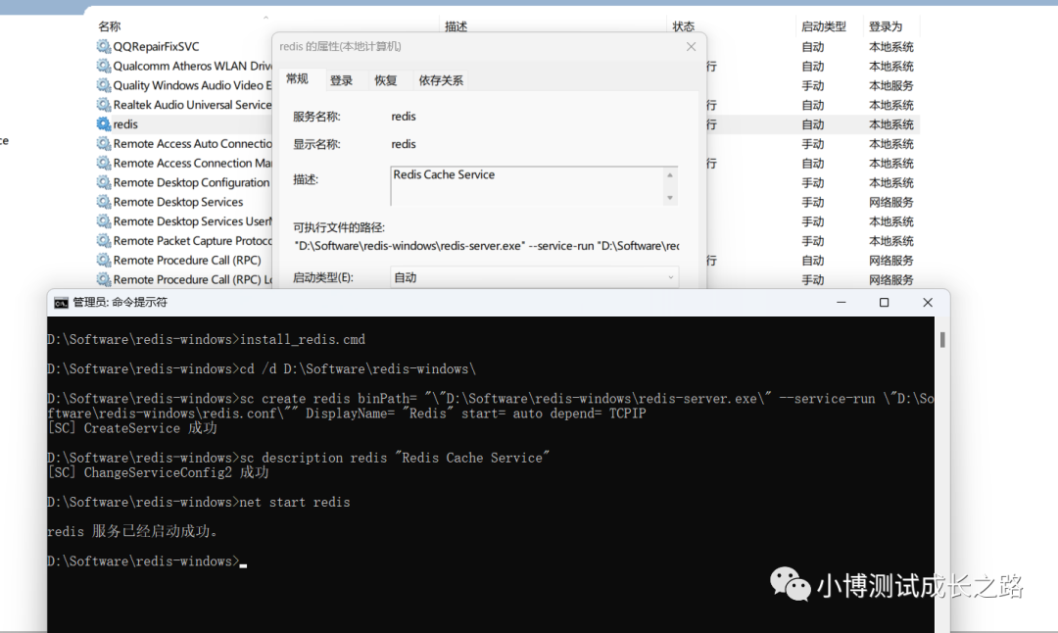Screen dimensions: 1058x633
Task: Click the 本地服务 login cell for Quality Windows Audio
Action: (x=891, y=85)
